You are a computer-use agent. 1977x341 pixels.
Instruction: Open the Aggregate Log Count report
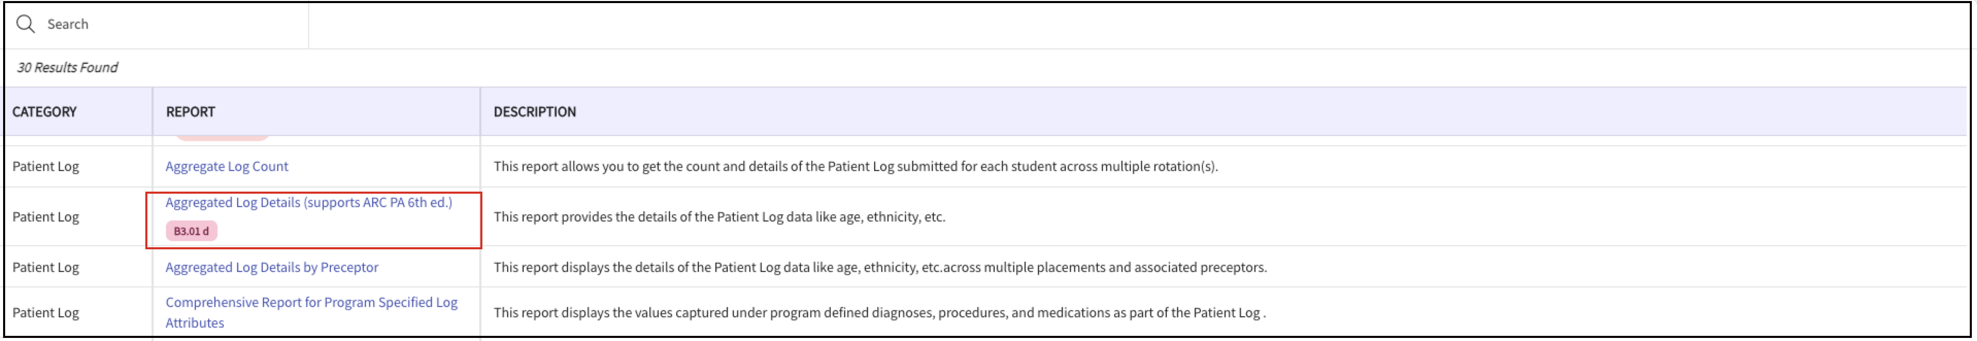point(226,166)
